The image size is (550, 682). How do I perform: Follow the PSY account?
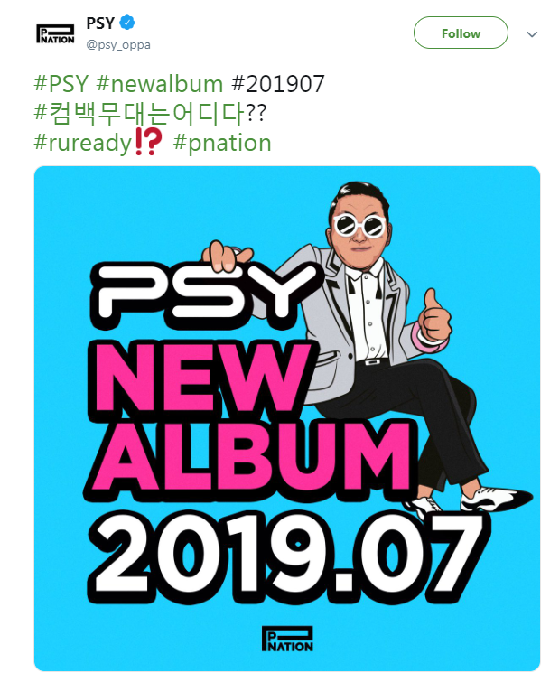[x=461, y=33]
